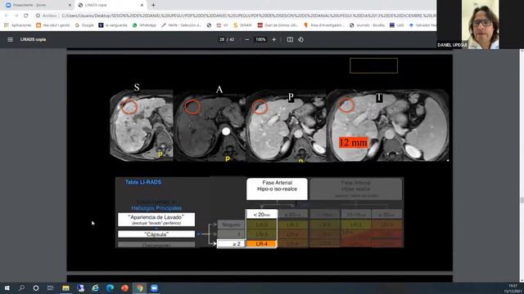The image size is (524, 294).
Task: Click the "Apariencia de Lavado" box
Action: pos(156,220)
